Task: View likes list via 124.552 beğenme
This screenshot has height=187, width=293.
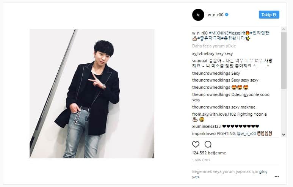Action: [x=209, y=153]
